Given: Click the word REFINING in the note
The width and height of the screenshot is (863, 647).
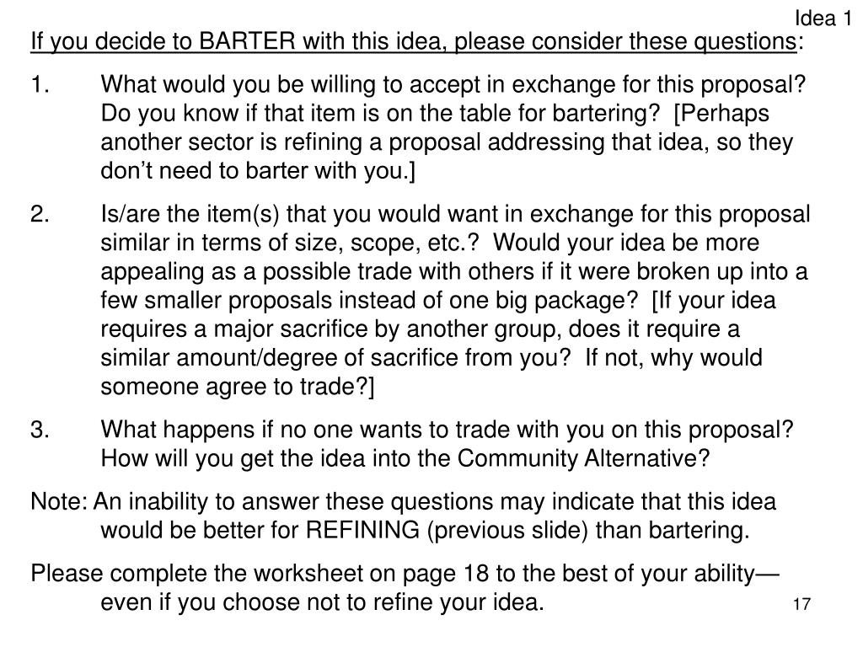Looking at the screenshot, I should pos(362,530).
